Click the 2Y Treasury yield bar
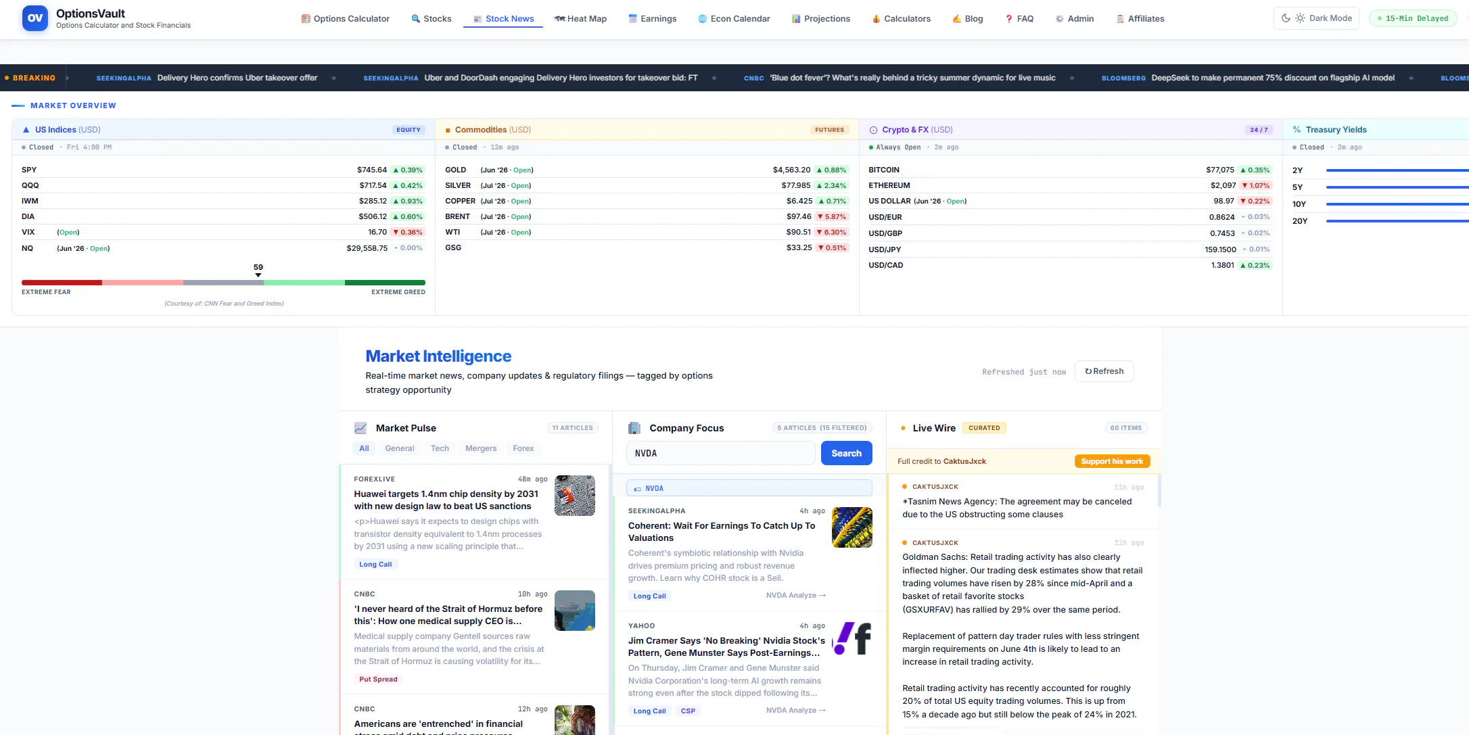Screen dimensions: 1469x735 tap(1397, 170)
